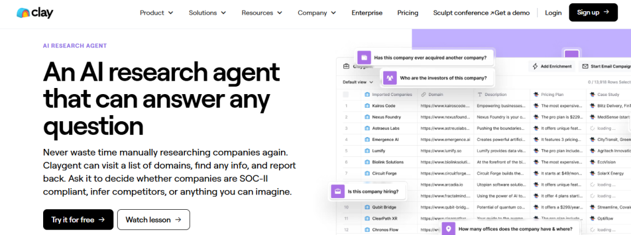Click the Claygent icon in Case Study header
Screen dimensions: 631x235
click(x=592, y=94)
